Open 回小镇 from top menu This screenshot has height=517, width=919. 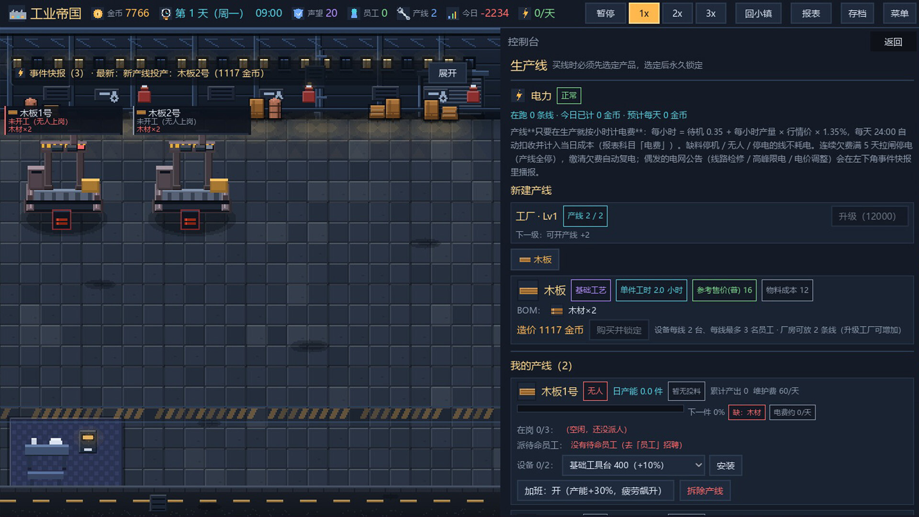click(758, 13)
